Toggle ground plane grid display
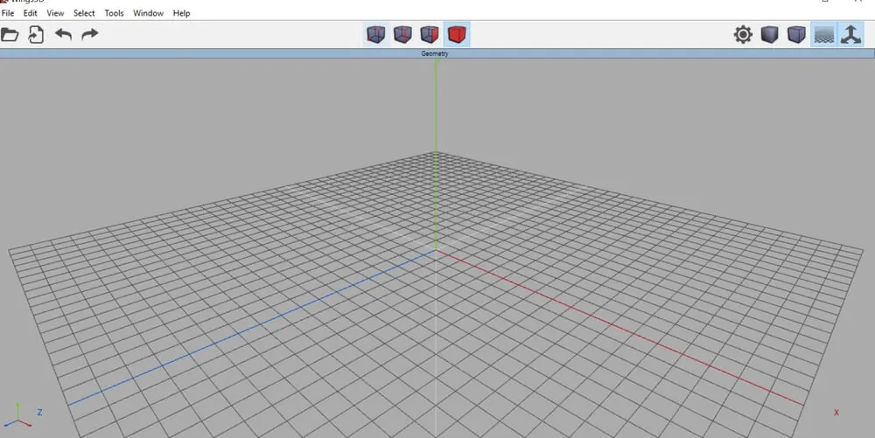 click(x=823, y=35)
